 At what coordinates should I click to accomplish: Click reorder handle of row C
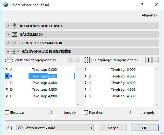(x=7, y=83)
